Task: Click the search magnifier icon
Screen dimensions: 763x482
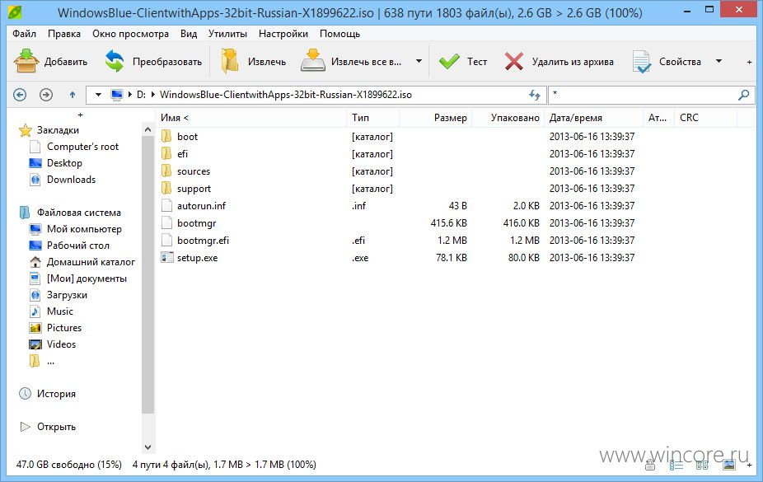Action: click(743, 95)
